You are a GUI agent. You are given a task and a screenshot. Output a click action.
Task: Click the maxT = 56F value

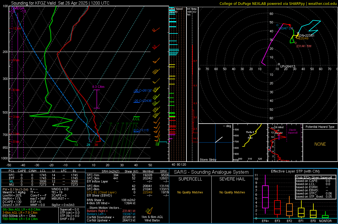[38, 199]
